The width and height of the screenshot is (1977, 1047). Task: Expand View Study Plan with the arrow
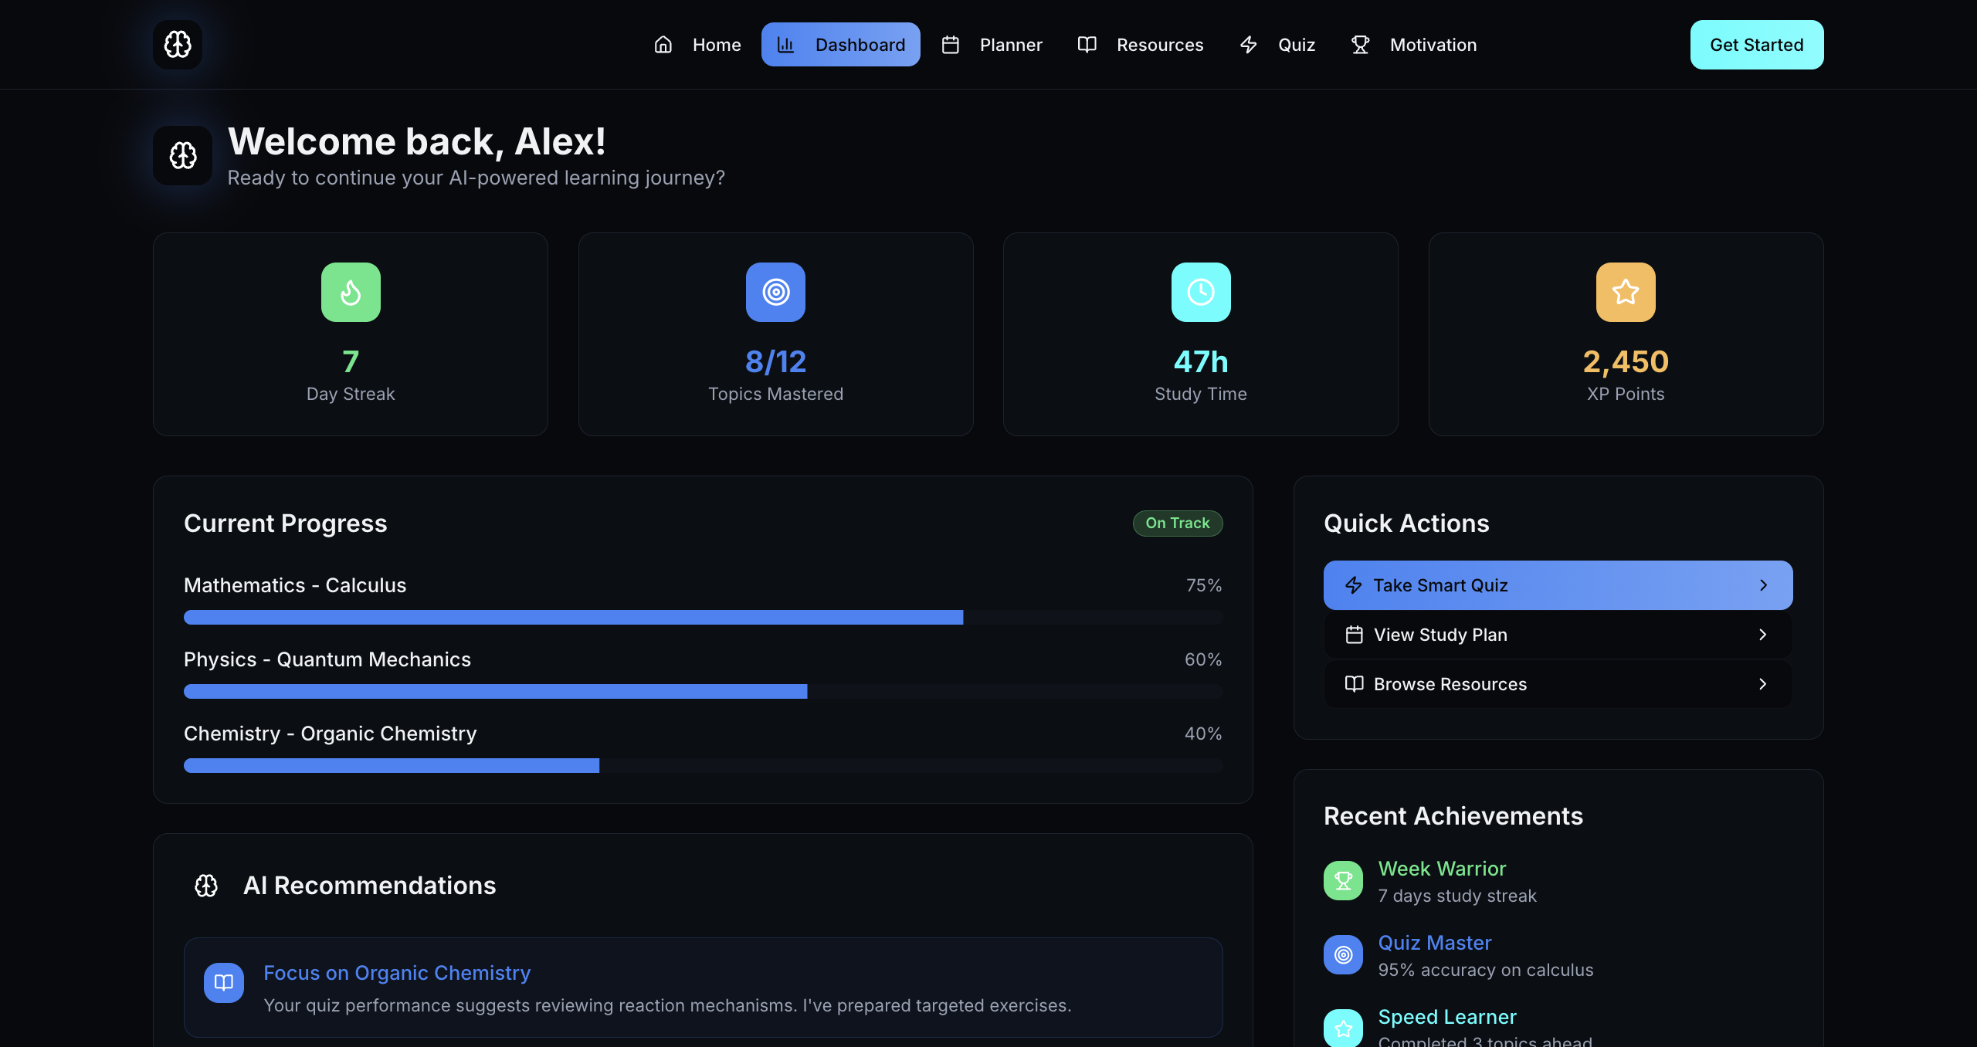click(1763, 635)
